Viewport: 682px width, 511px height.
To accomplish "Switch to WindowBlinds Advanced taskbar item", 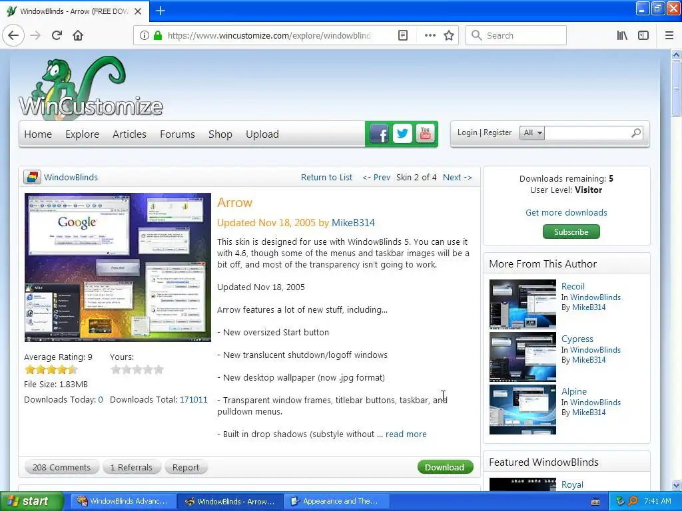I will 123,501.
